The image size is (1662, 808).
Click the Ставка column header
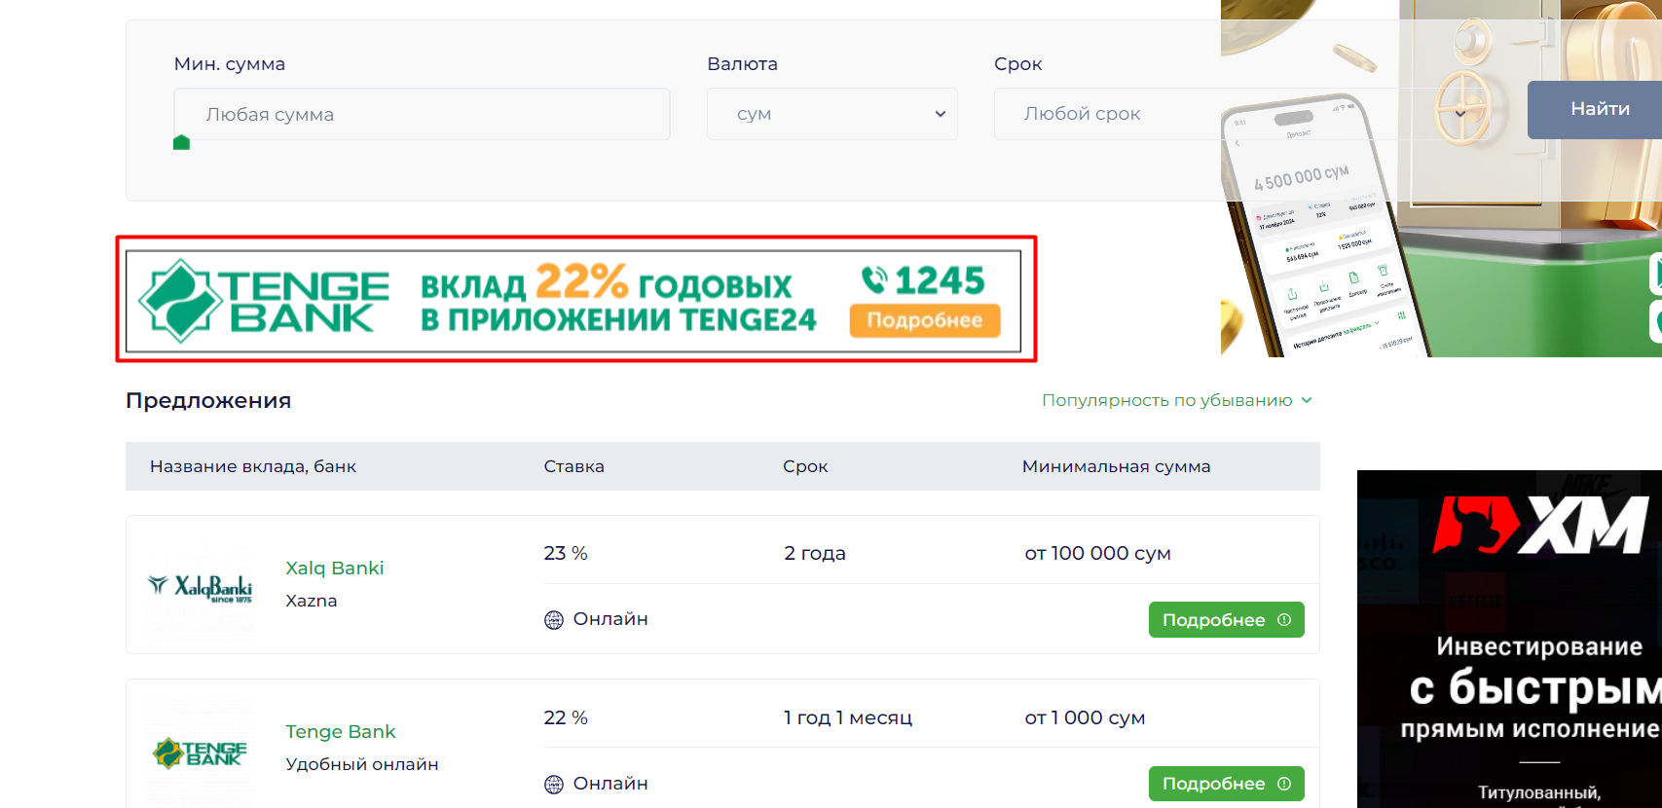(x=574, y=466)
